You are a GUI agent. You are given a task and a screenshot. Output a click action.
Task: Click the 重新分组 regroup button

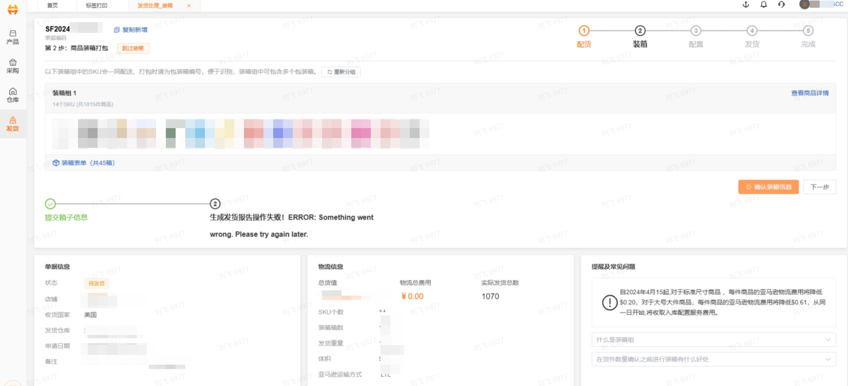coord(341,72)
